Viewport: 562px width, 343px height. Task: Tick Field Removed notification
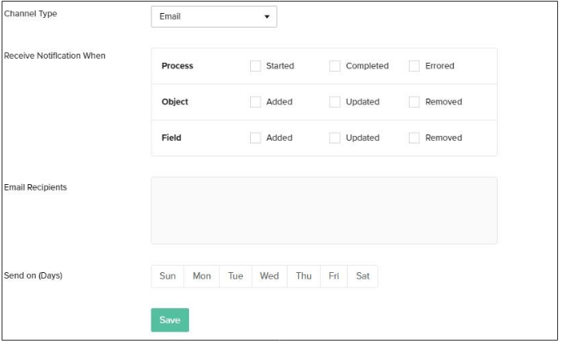pyautogui.click(x=415, y=138)
